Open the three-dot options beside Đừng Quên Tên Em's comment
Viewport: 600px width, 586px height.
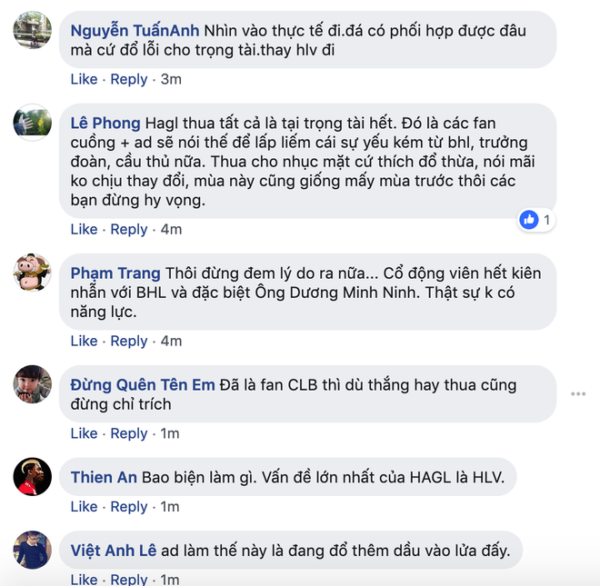pyautogui.click(x=578, y=393)
